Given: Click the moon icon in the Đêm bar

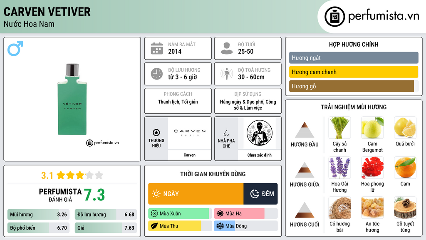Looking at the screenshot, I should (255, 194).
